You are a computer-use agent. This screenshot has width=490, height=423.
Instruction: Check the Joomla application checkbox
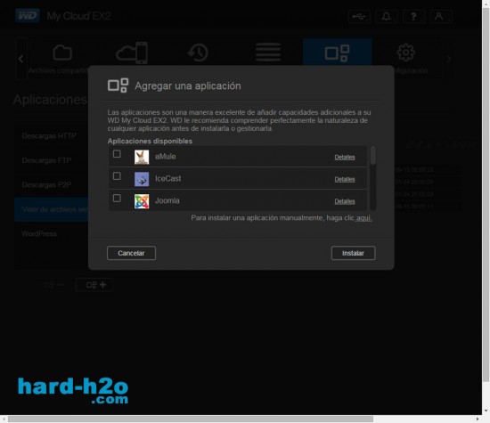117,198
